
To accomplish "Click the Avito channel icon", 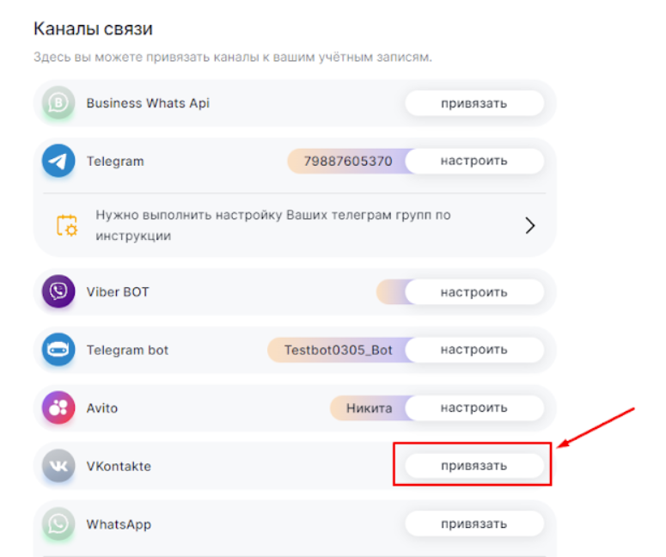I will coord(58,408).
